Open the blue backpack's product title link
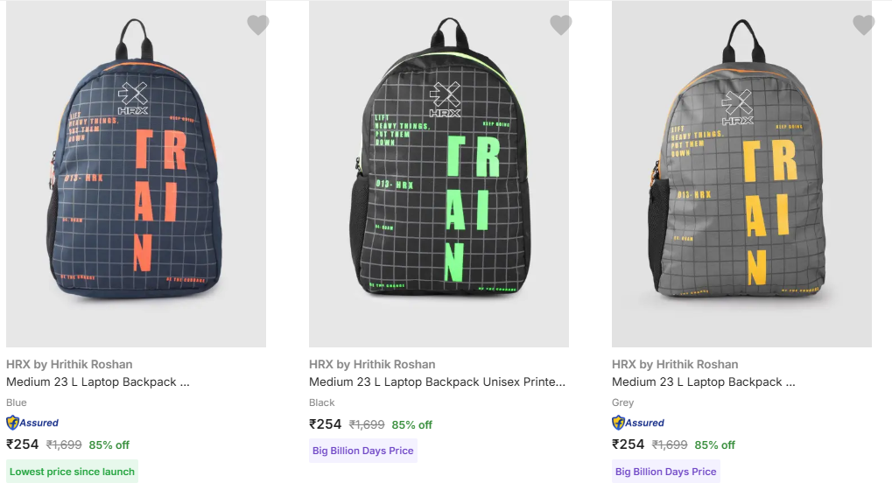Viewport: 892px width, 490px height. (x=97, y=382)
